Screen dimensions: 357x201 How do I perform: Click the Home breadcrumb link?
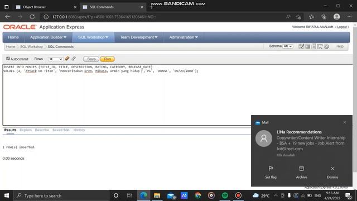coord(11,46)
